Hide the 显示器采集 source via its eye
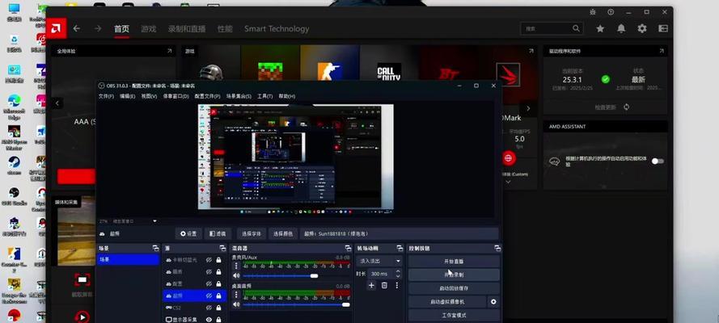This screenshot has height=323, width=719. 209,320
